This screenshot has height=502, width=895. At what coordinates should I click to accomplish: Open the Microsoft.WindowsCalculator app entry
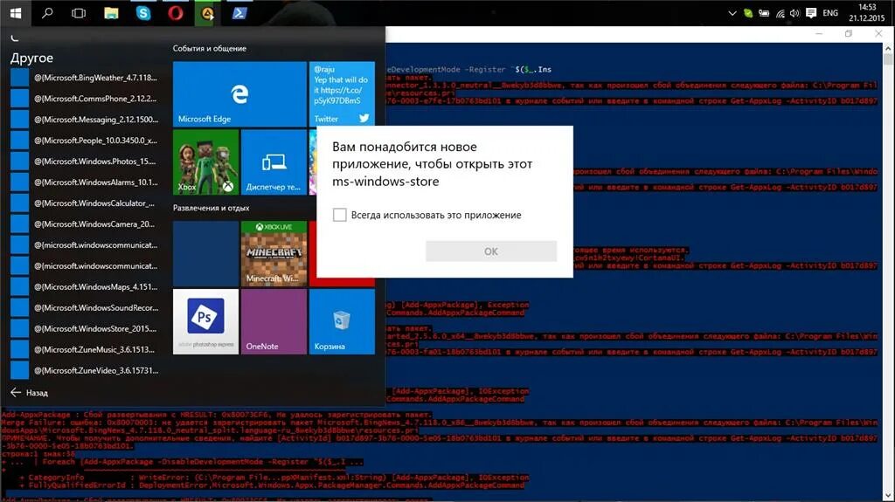pyautogui.click(x=85, y=203)
